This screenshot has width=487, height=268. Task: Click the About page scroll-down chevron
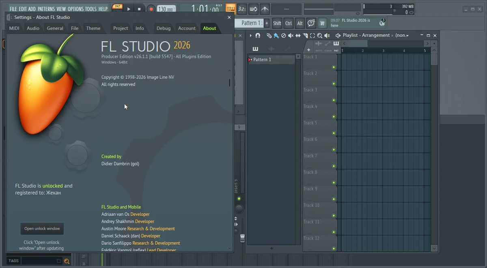pyautogui.click(x=229, y=248)
